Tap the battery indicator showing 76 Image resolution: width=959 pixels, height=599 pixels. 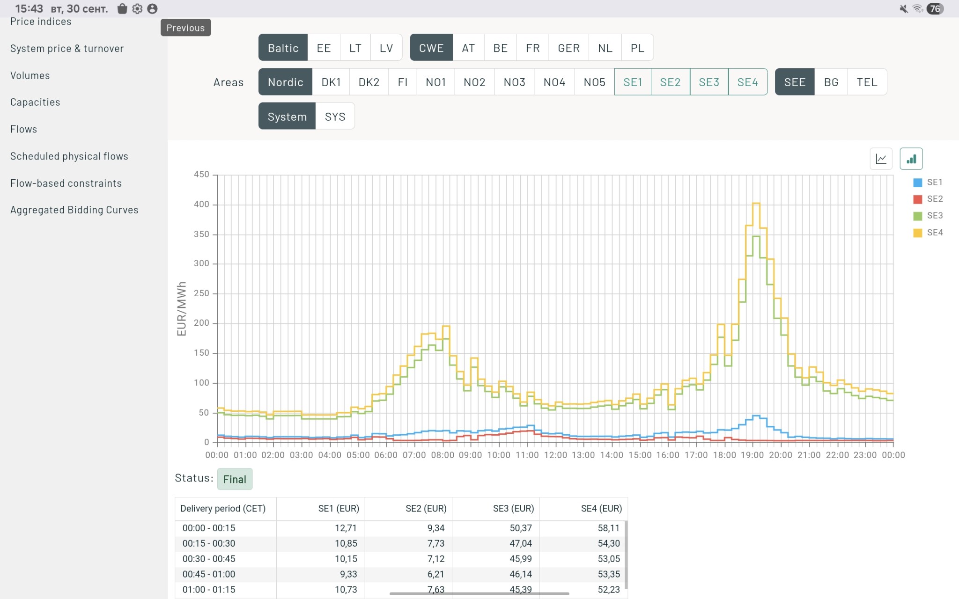[x=935, y=8]
